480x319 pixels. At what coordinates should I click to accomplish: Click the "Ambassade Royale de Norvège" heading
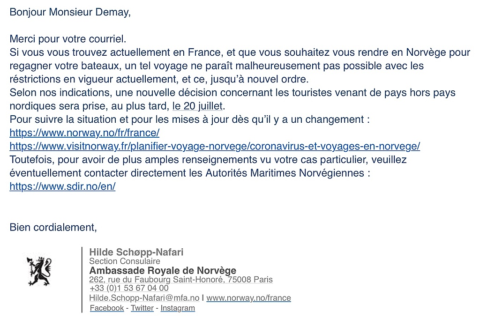point(163,270)
